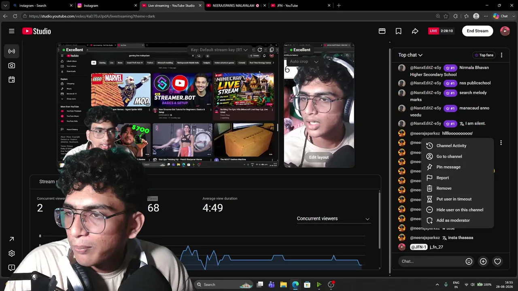518x291 pixels.
Task: Click the three-dot menu on highlighted chat message
Action: coord(501,143)
